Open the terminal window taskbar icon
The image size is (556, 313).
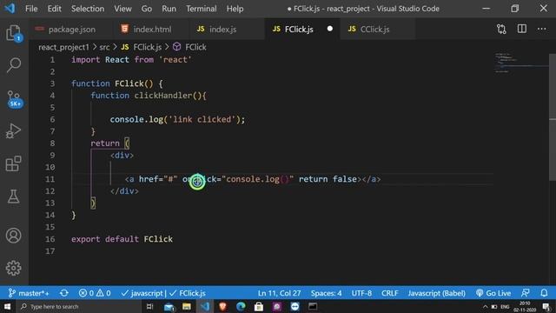[x=313, y=306]
